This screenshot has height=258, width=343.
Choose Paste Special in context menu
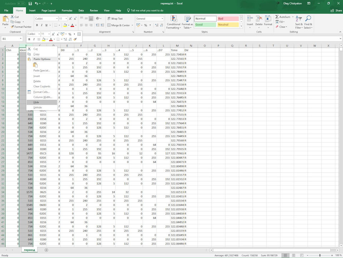pos(42,70)
